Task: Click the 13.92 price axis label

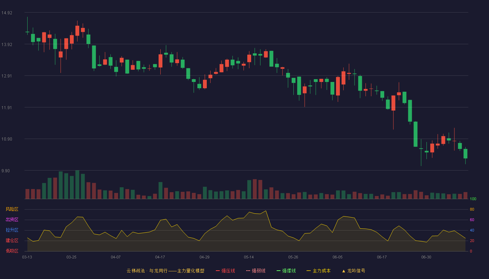Action: (7, 45)
